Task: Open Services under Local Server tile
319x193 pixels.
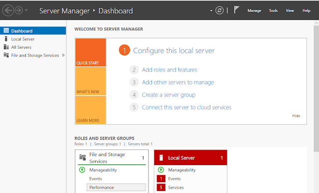Action: [176, 188]
